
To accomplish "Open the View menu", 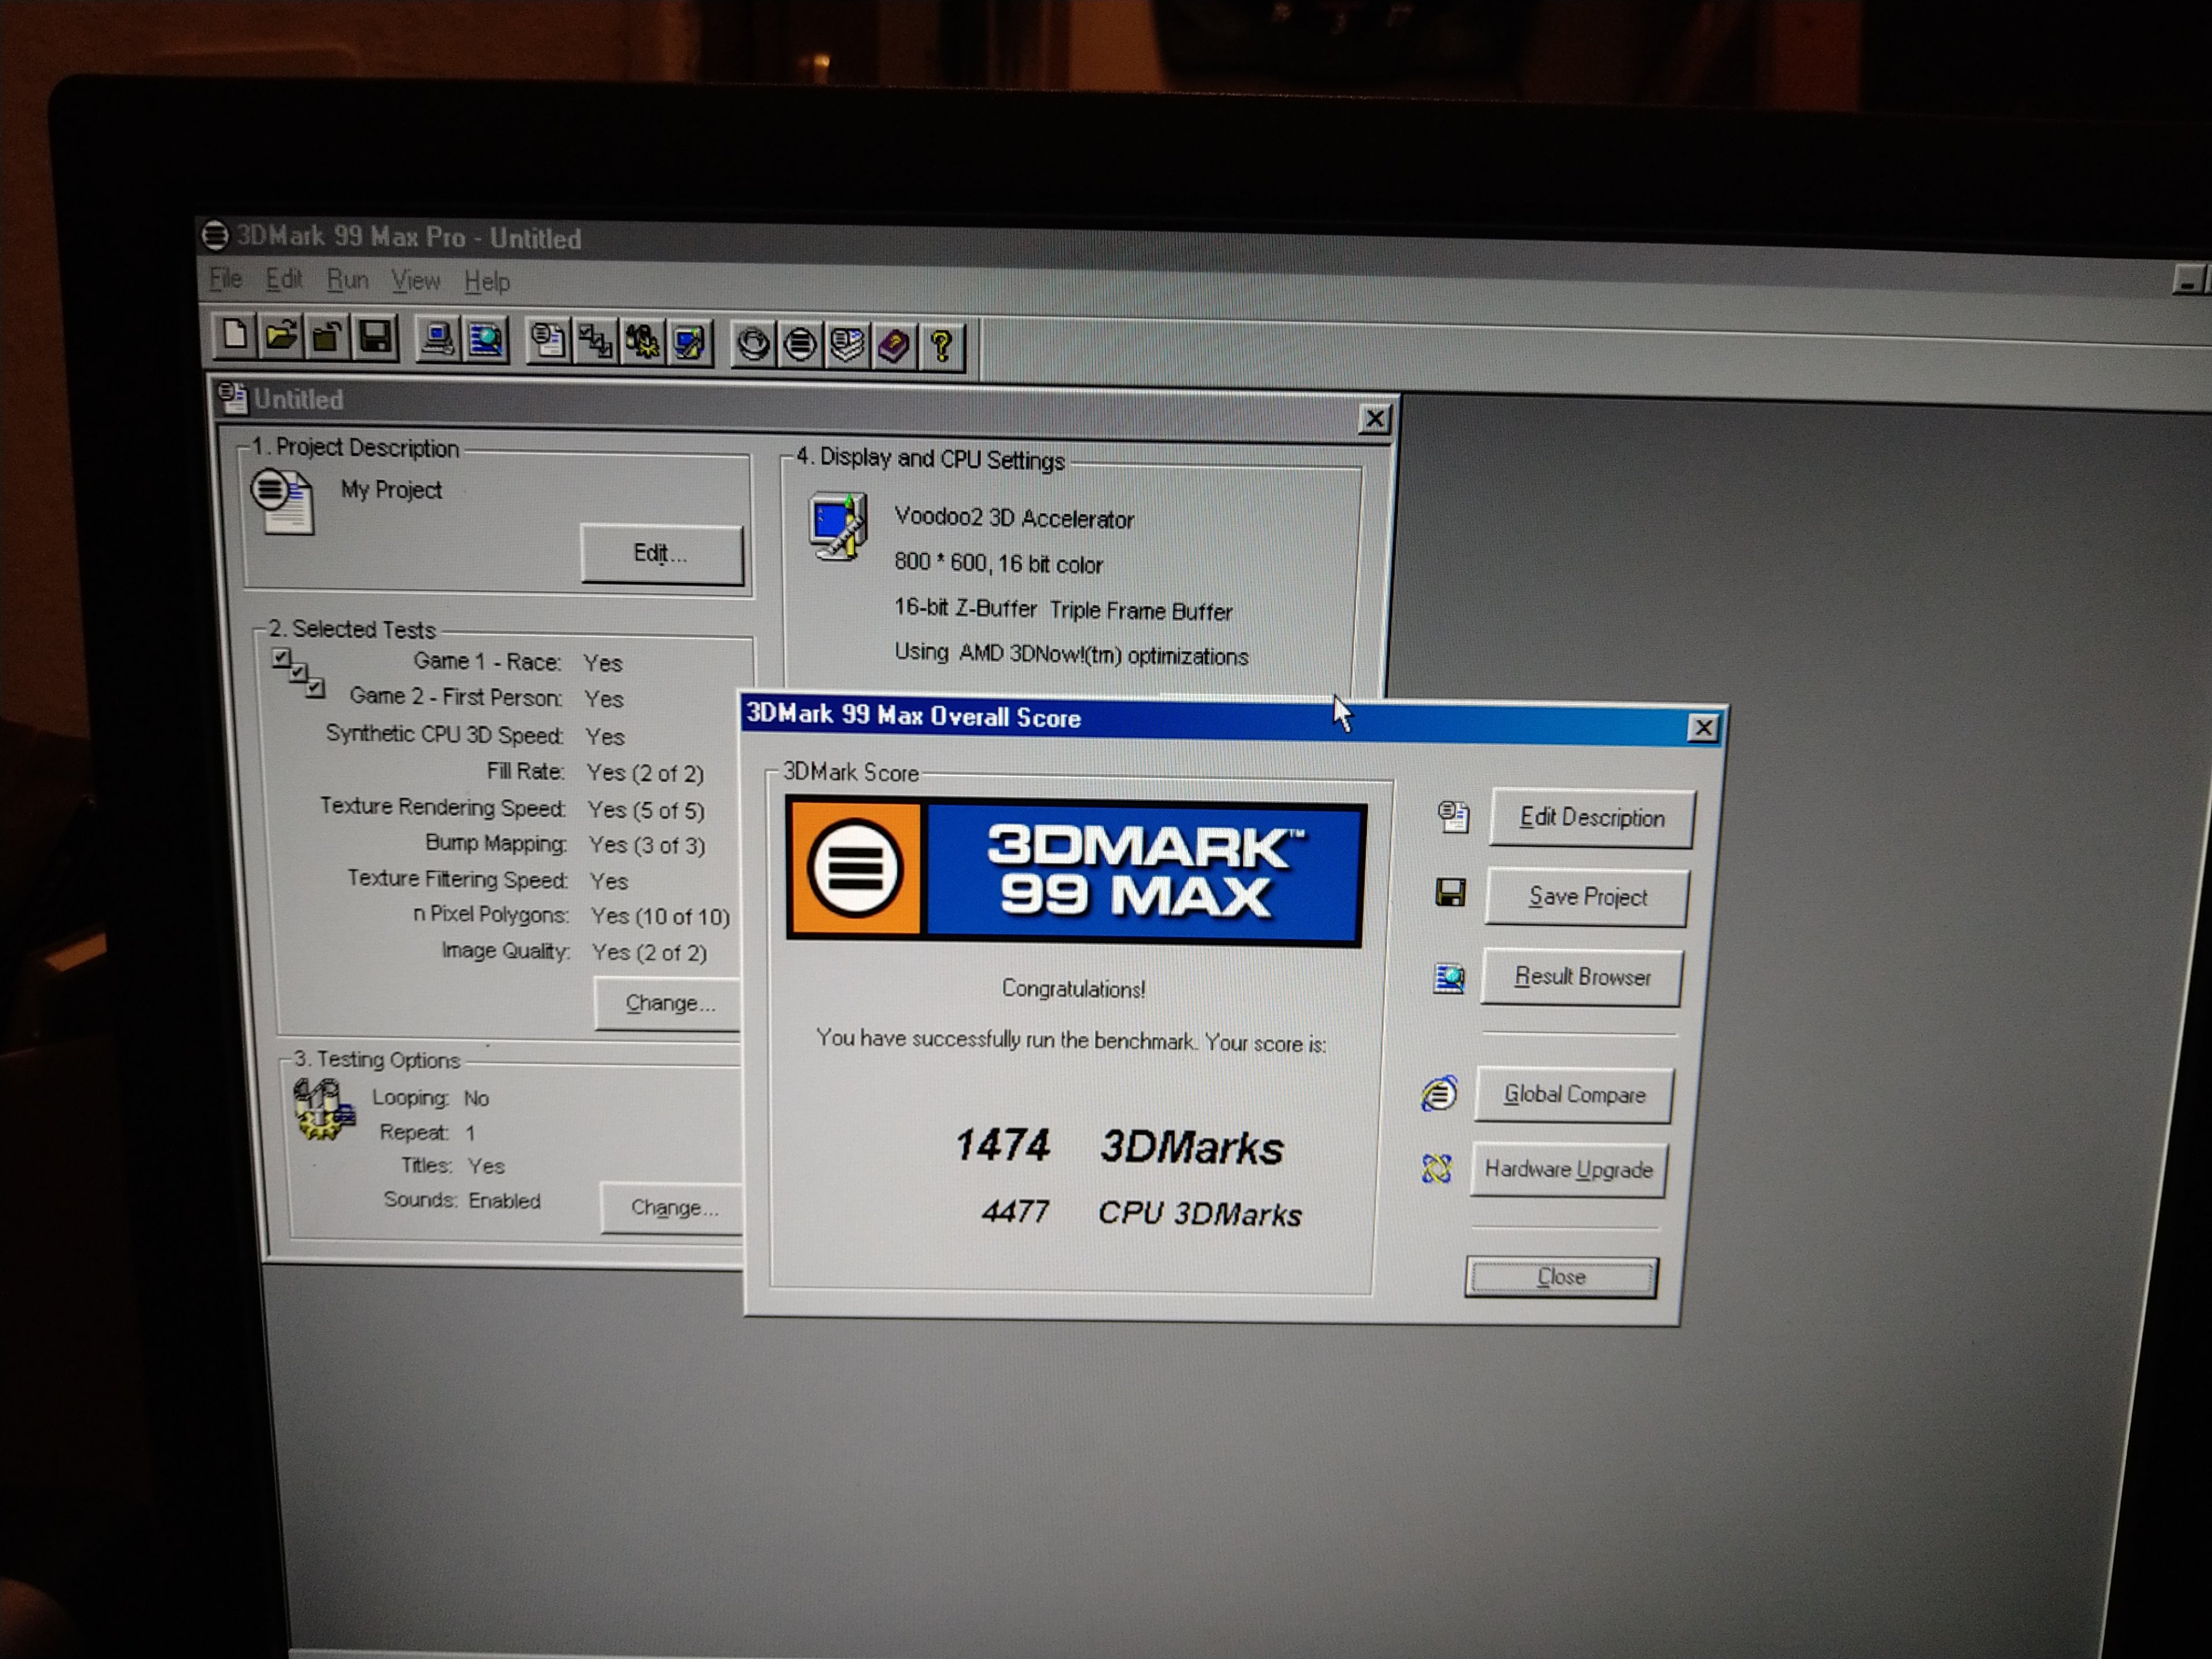I will point(415,281).
